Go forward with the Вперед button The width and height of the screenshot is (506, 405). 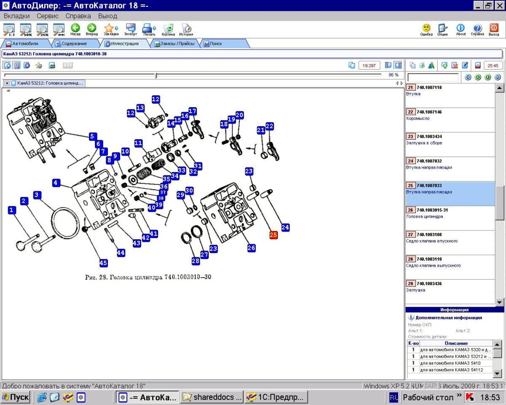(92, 29)
